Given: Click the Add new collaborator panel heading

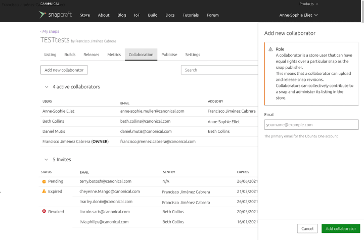Looking at the screenshot, I should coord(290,33).
